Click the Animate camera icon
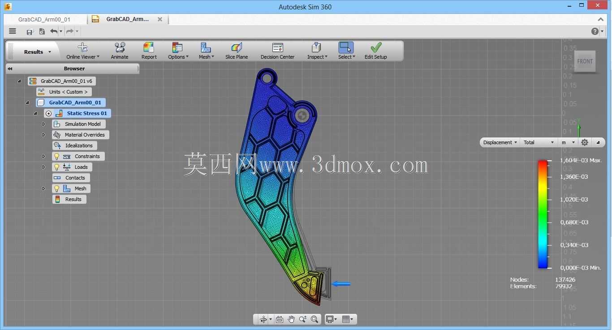Image resolution: width=612 pixels, height=330 pixels. (x=120, y=47)
